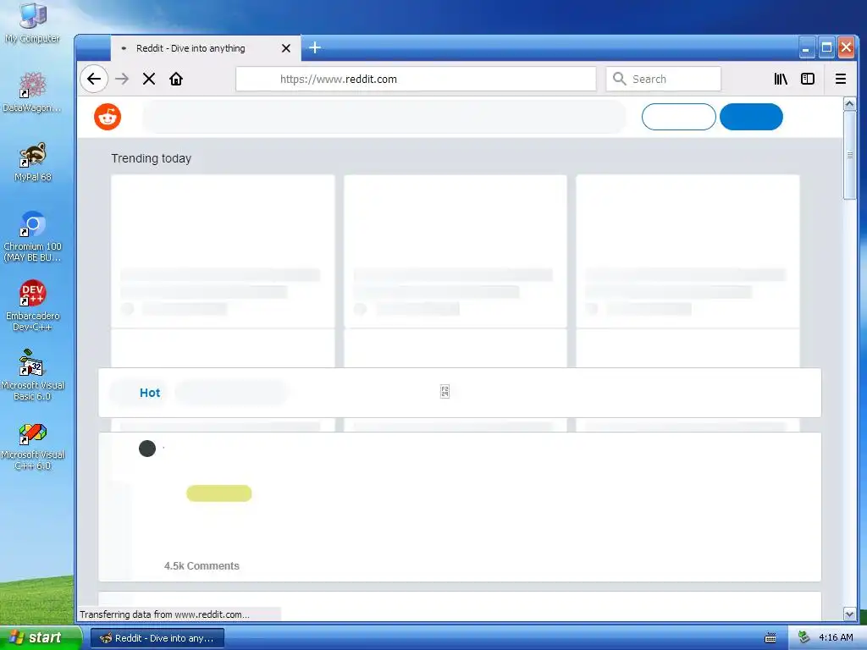Click the Reddit snoo logo
The width and height of the screenshot is (867, 650).
[x=108, y=117]
